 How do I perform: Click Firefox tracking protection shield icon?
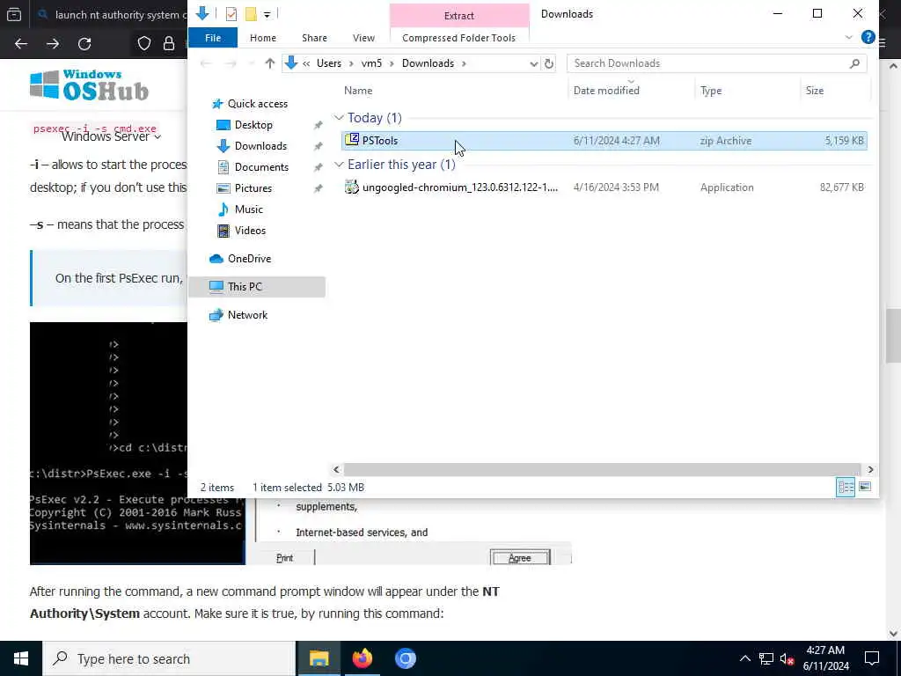point(143,44)
